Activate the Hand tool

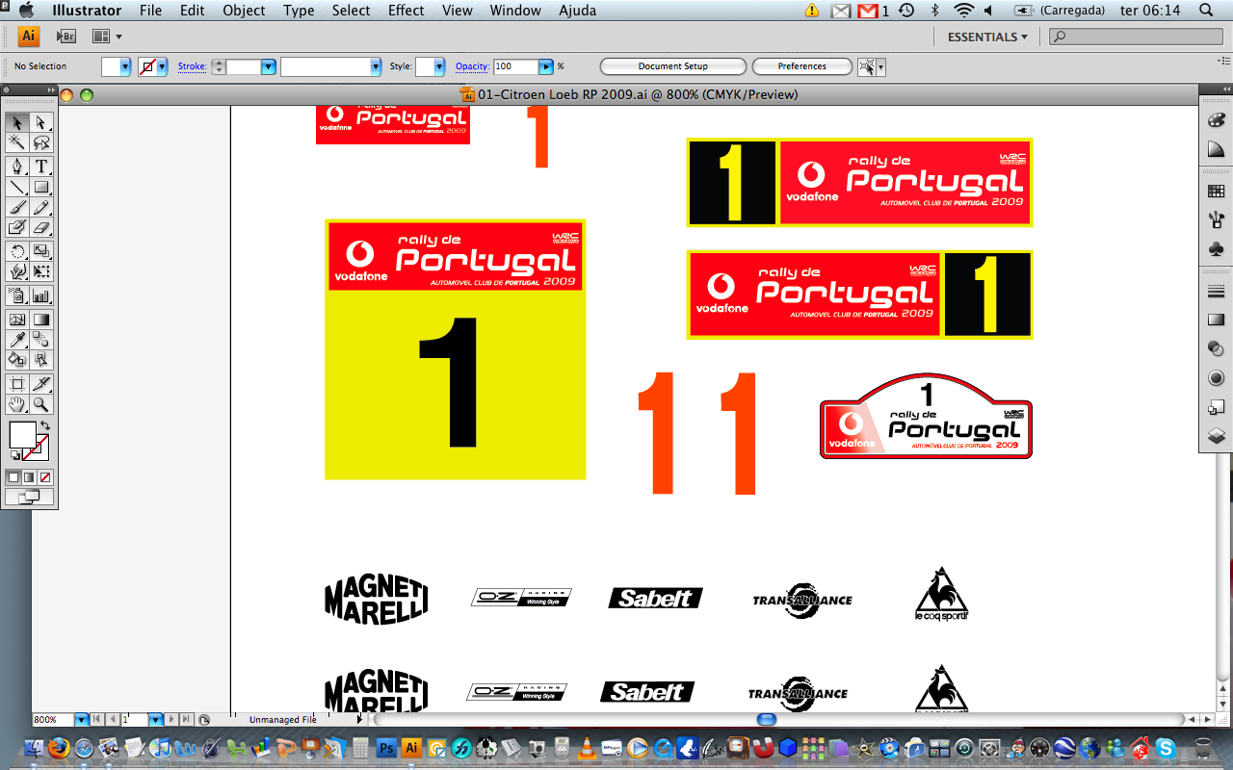(x=17, y=404)
